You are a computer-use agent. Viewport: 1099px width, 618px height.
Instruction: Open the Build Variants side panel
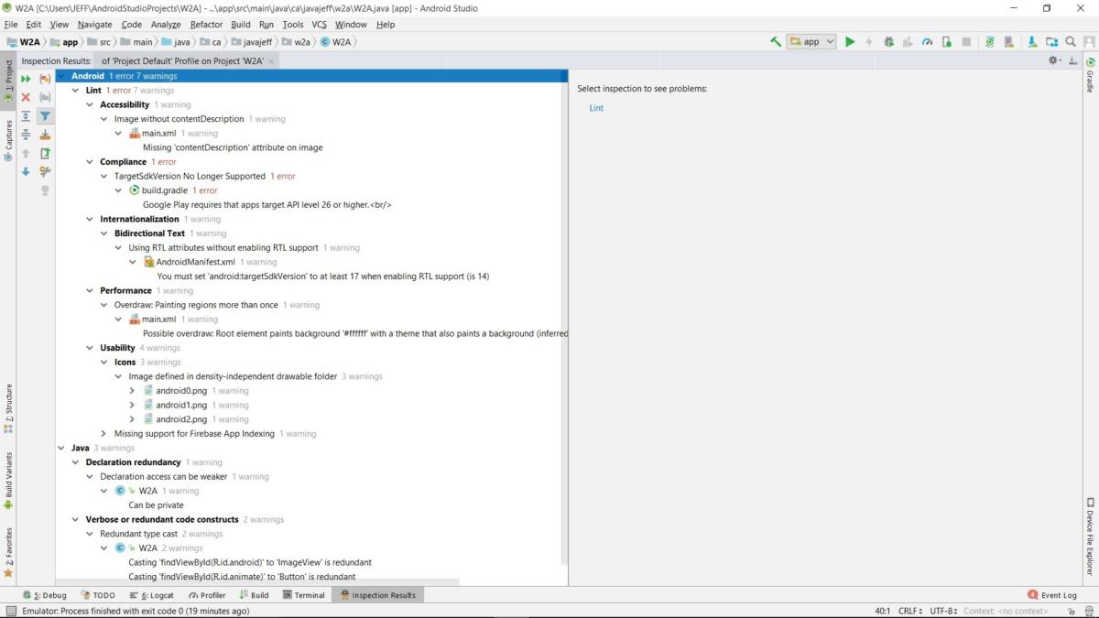point(8,480)
